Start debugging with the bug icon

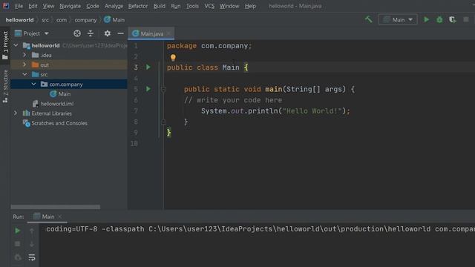(x=439, y=20)
